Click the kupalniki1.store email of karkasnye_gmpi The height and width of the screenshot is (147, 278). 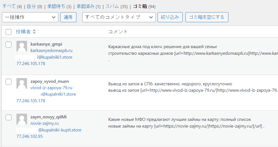(55, 57)
